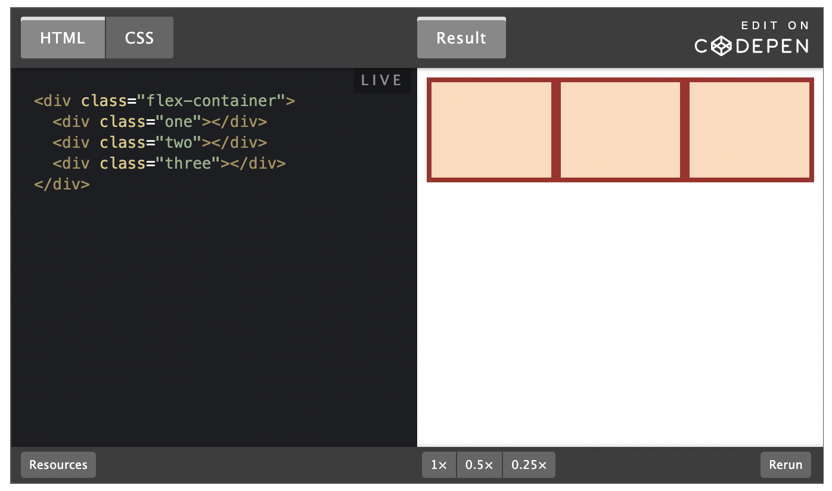Click the LIVE badge in the editor
Image resolution: width=832 pixels, height=491 pixels.
382,80
